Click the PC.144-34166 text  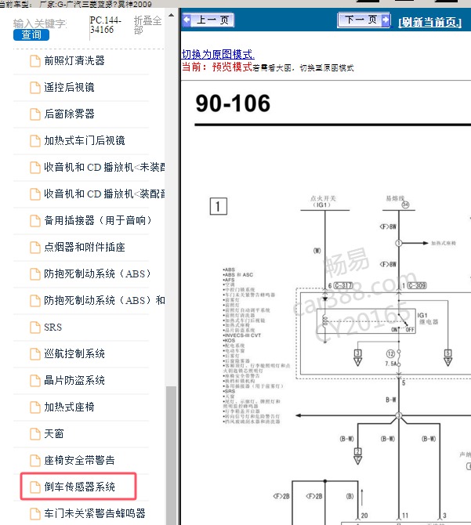click(x=106, y=25)
